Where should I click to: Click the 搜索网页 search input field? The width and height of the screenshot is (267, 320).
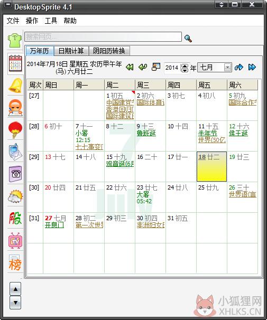pyautogui.click(x=103, y=37)
